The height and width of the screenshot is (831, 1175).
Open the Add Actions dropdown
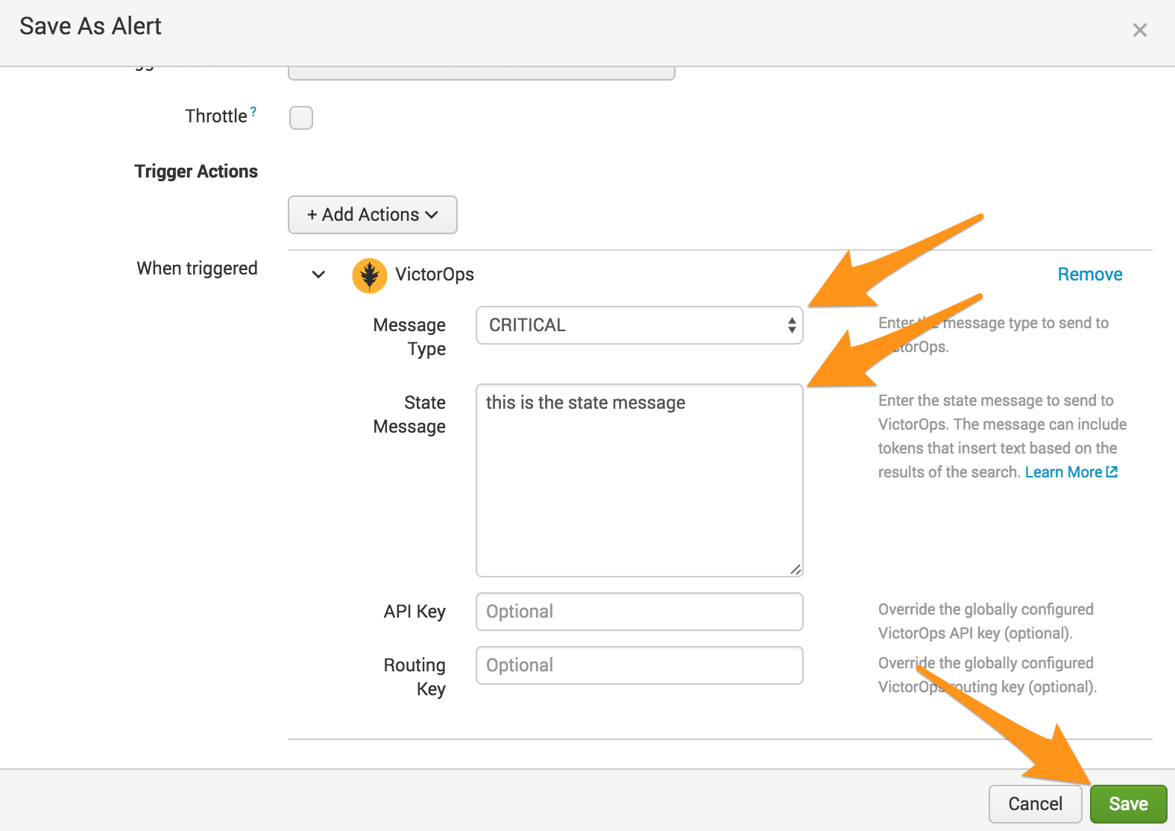coord(373,215)
